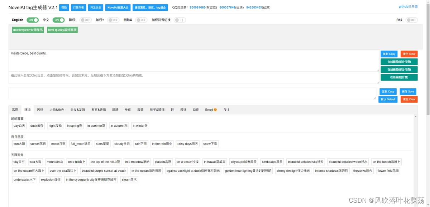Open the 人物&角色 tab
430x207 pixels.
pos(57,110)
